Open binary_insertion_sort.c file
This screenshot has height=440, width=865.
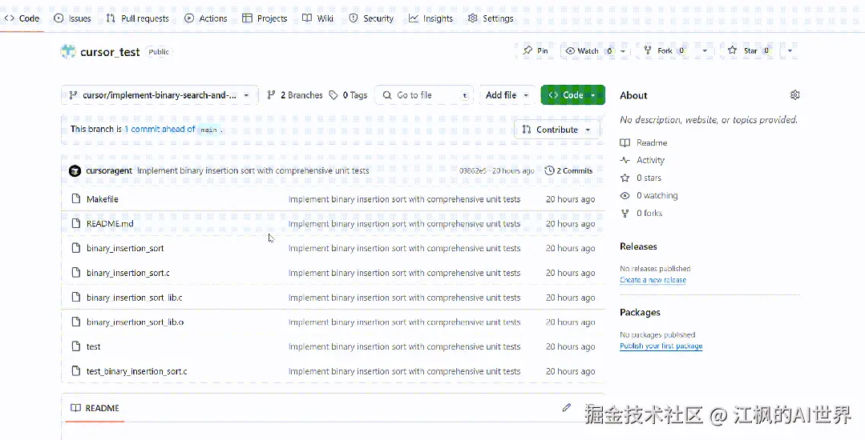[x=128, y=273]
